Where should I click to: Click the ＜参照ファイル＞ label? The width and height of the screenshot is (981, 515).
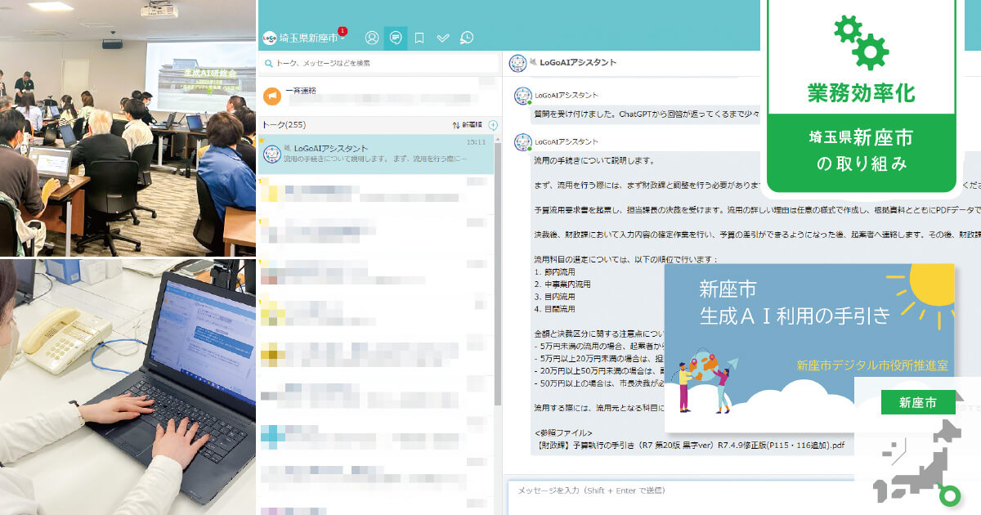coord(562,432)
